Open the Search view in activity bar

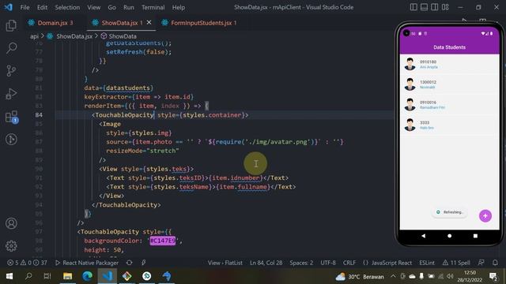[x=11, y=48]
